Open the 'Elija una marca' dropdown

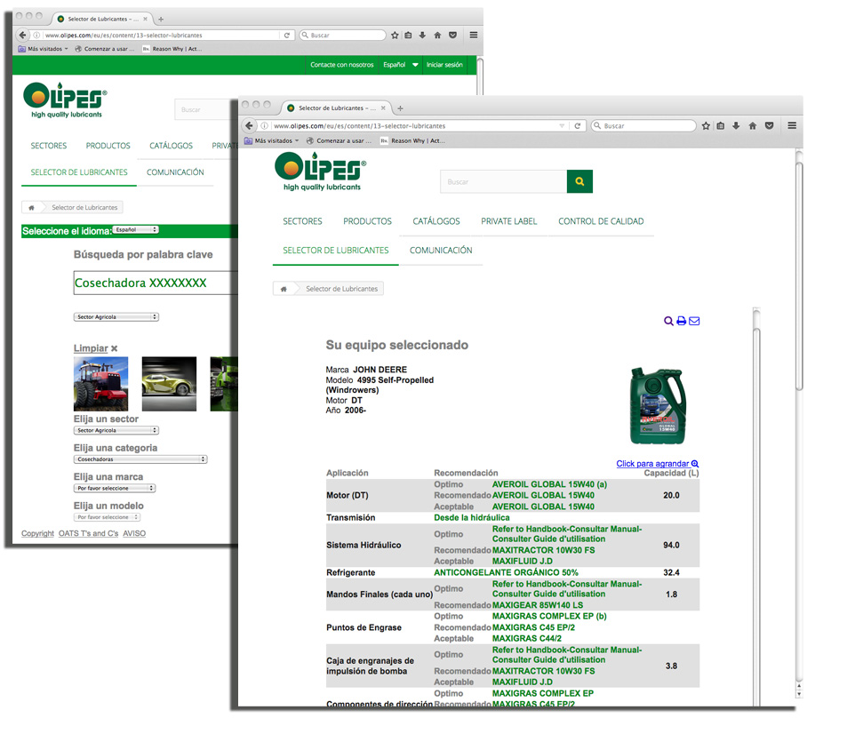(x=115, y=488)
